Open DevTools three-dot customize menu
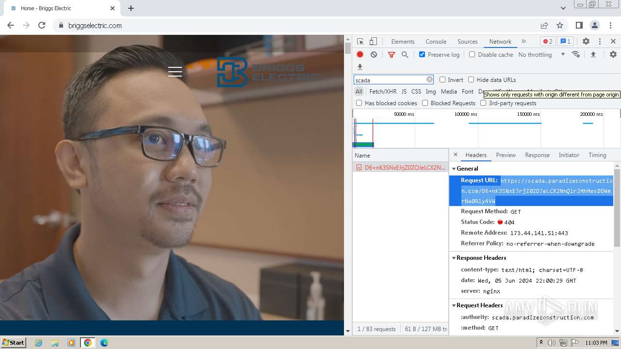This screenshot has height=349, width=621. pyautogui.click(x=600, y=42)
